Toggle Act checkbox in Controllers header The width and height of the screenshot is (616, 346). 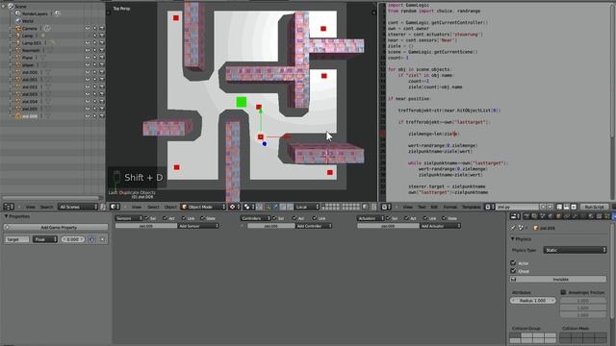[x=295, y=218]
